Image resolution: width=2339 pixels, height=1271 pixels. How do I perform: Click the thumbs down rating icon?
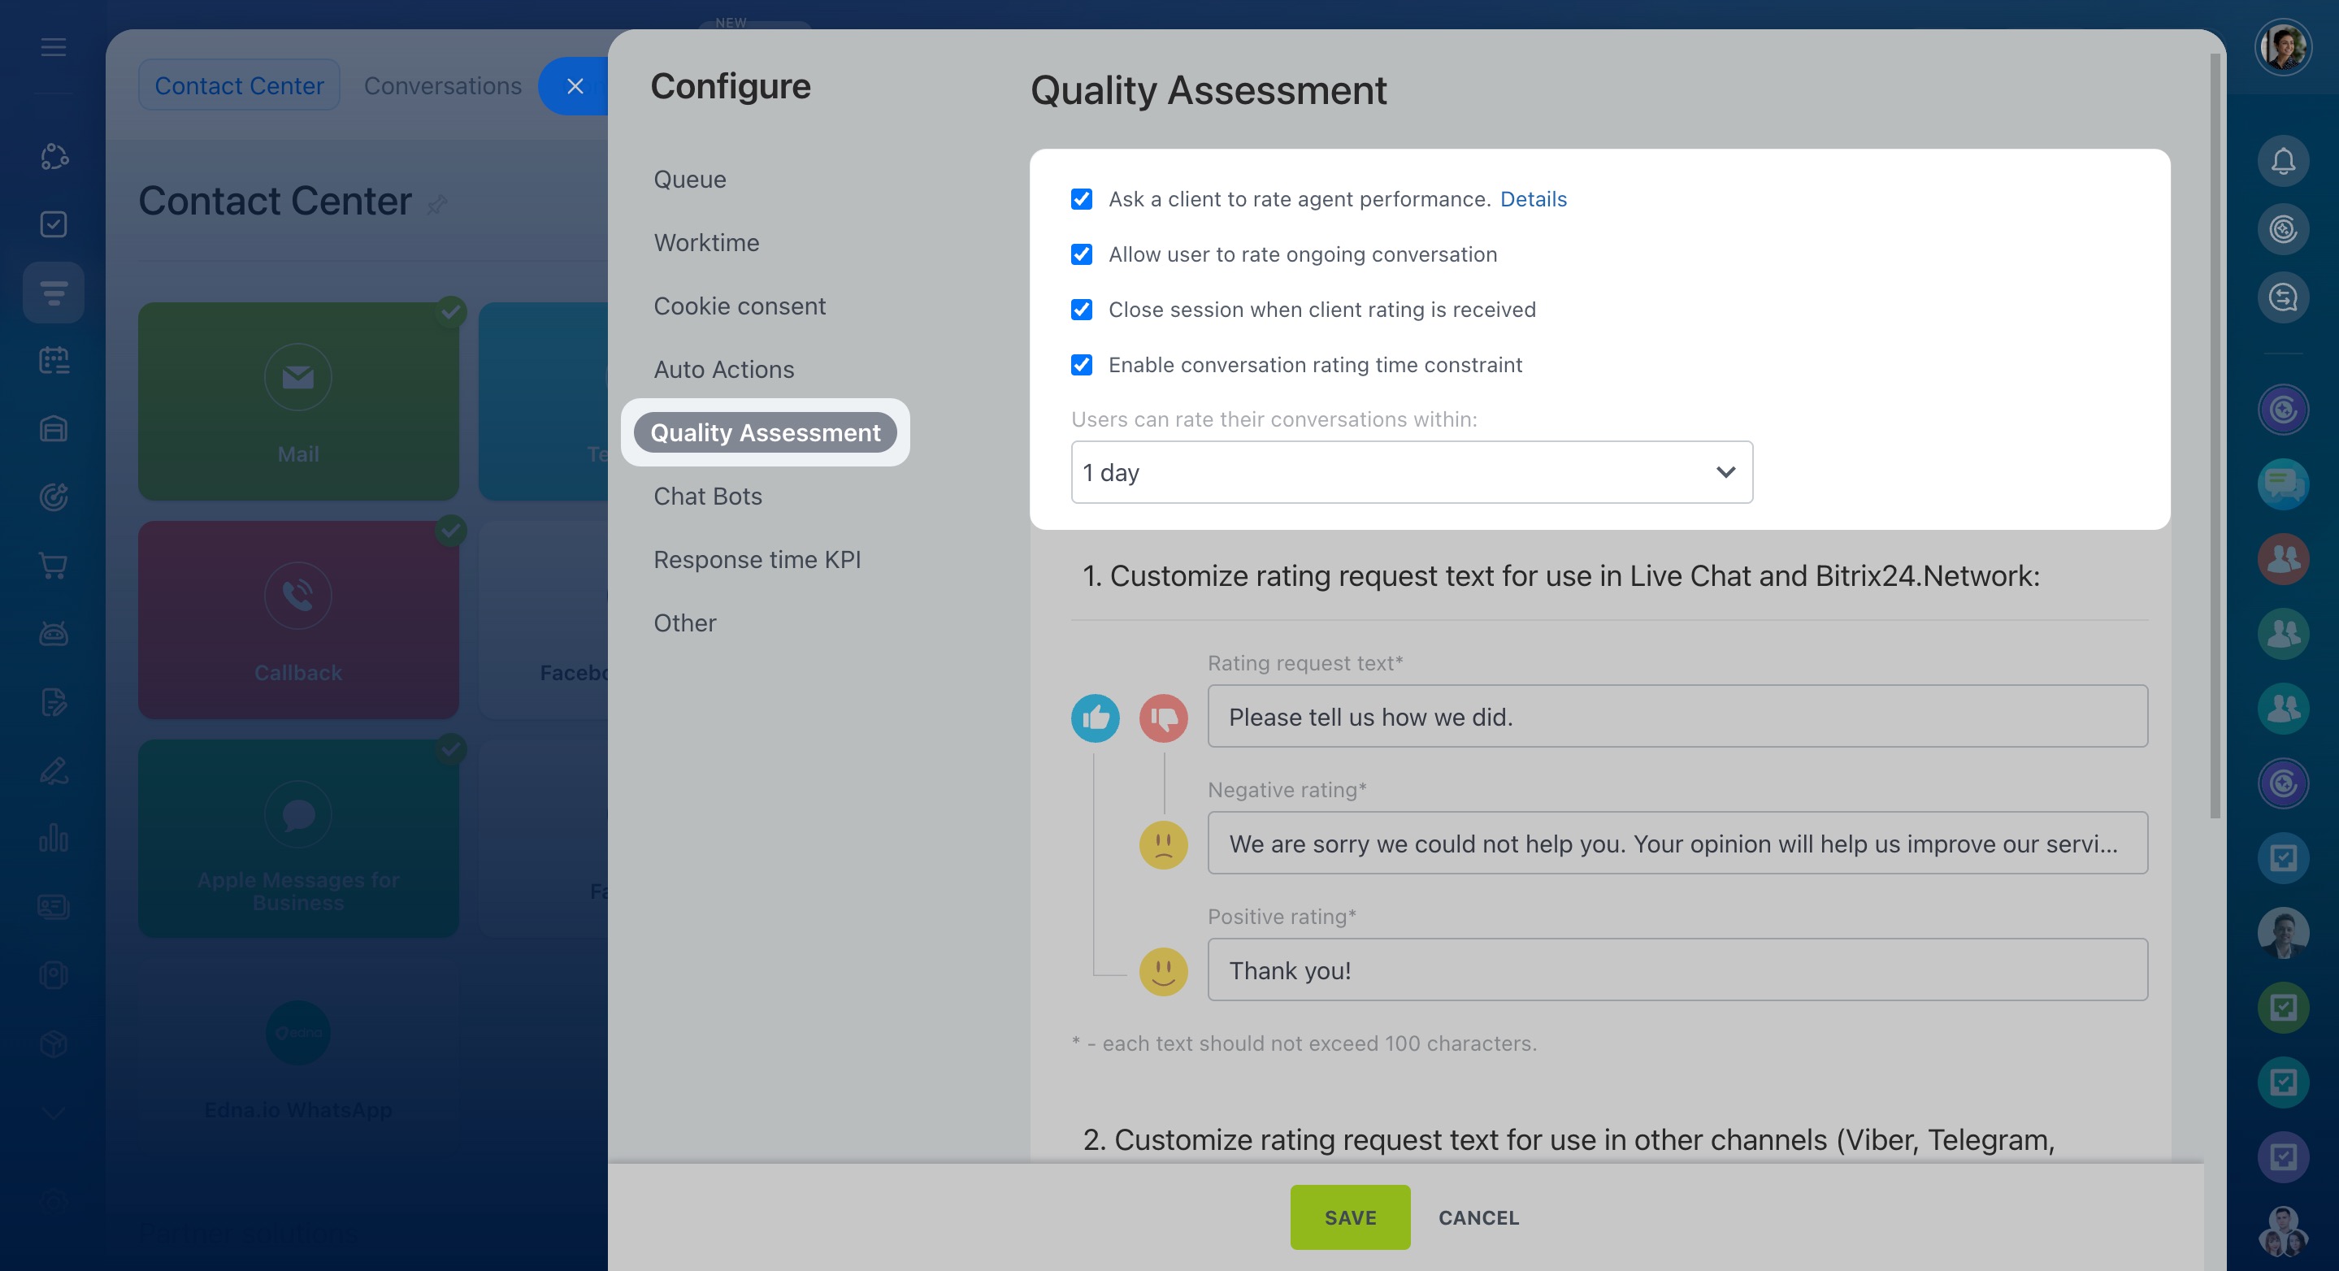pyautogui.click(x=1163, y=718)
